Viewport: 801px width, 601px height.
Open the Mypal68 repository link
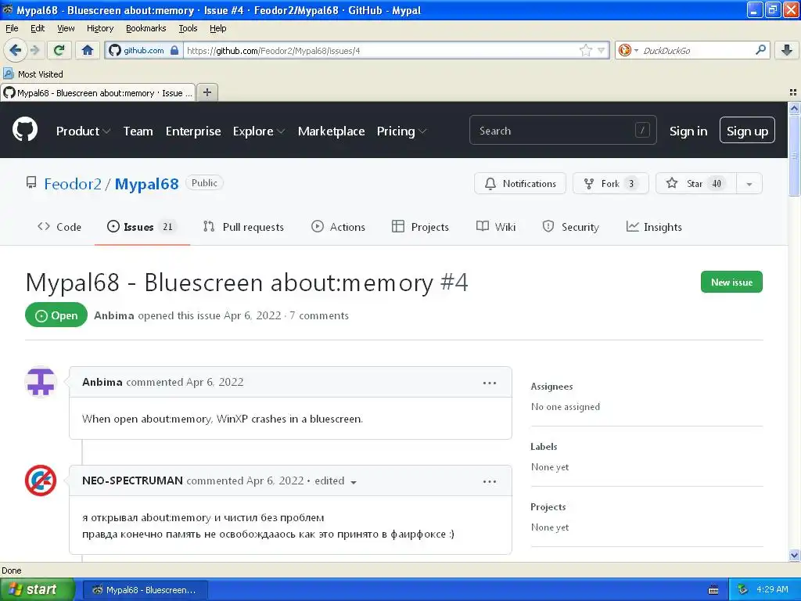[x=146, y=184]
